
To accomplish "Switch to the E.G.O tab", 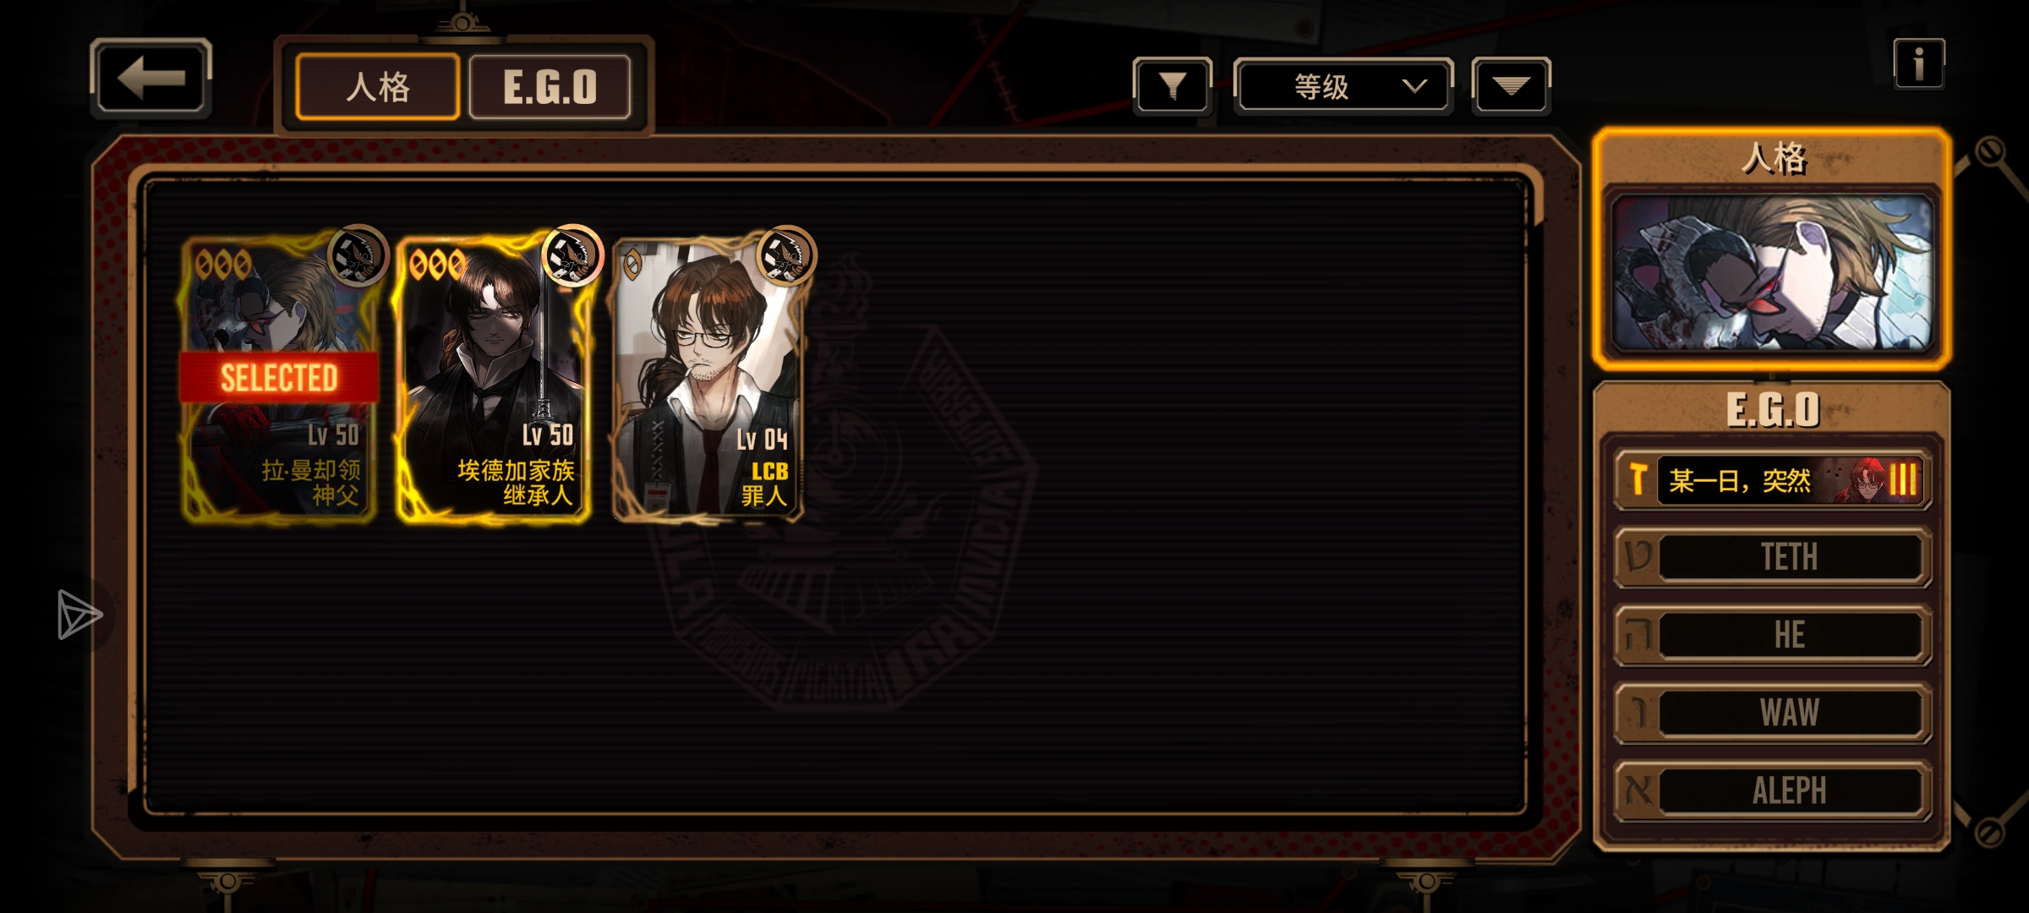I will coord(550,86).
